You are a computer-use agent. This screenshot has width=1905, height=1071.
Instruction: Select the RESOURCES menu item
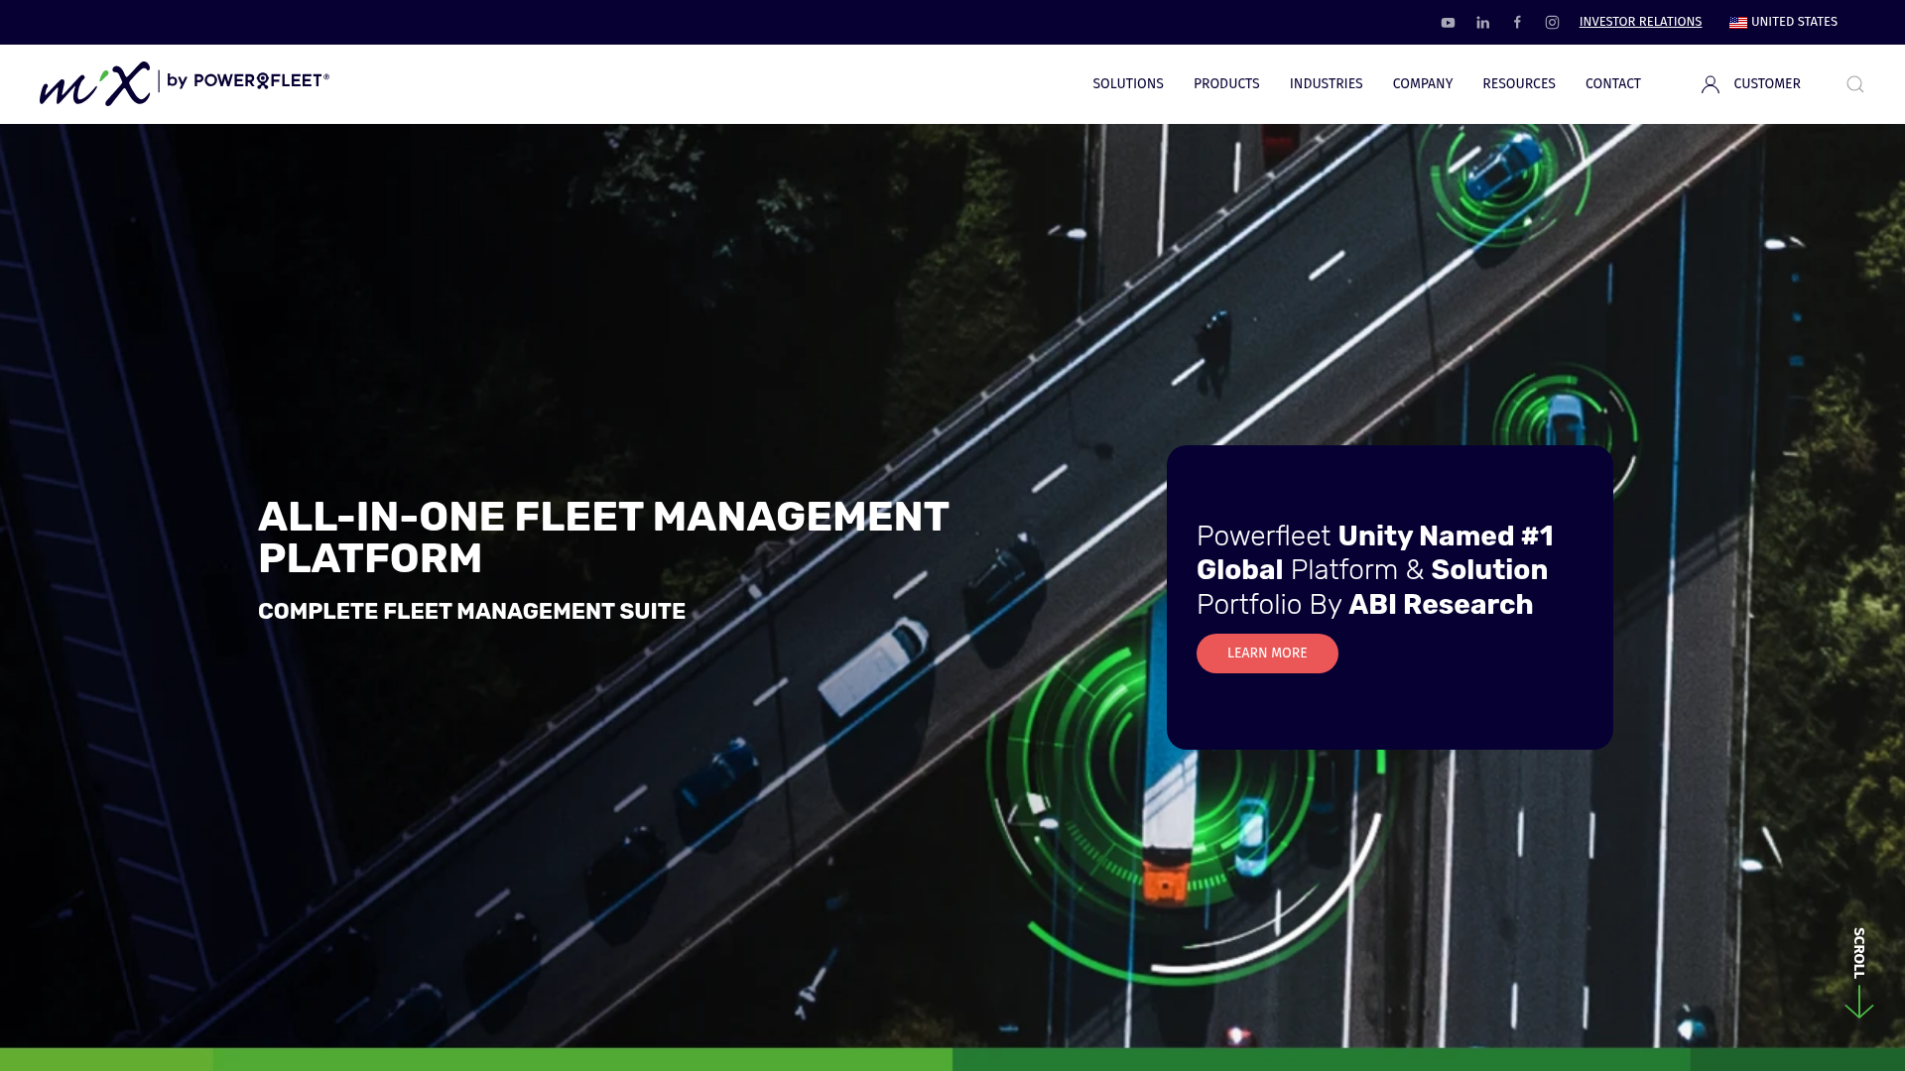(x=1519, y=83)
